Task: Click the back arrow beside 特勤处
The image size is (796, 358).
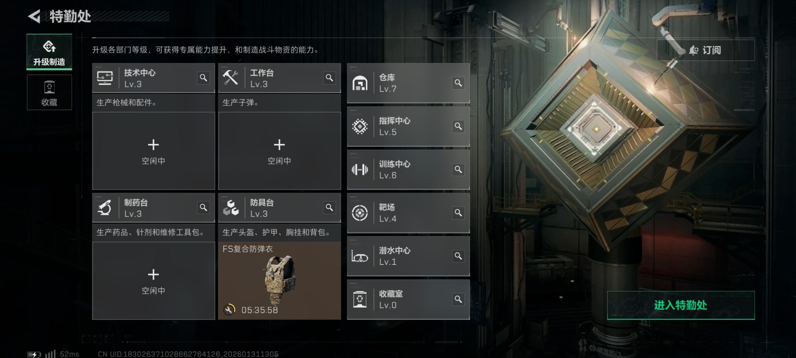Action: point(34,16)
